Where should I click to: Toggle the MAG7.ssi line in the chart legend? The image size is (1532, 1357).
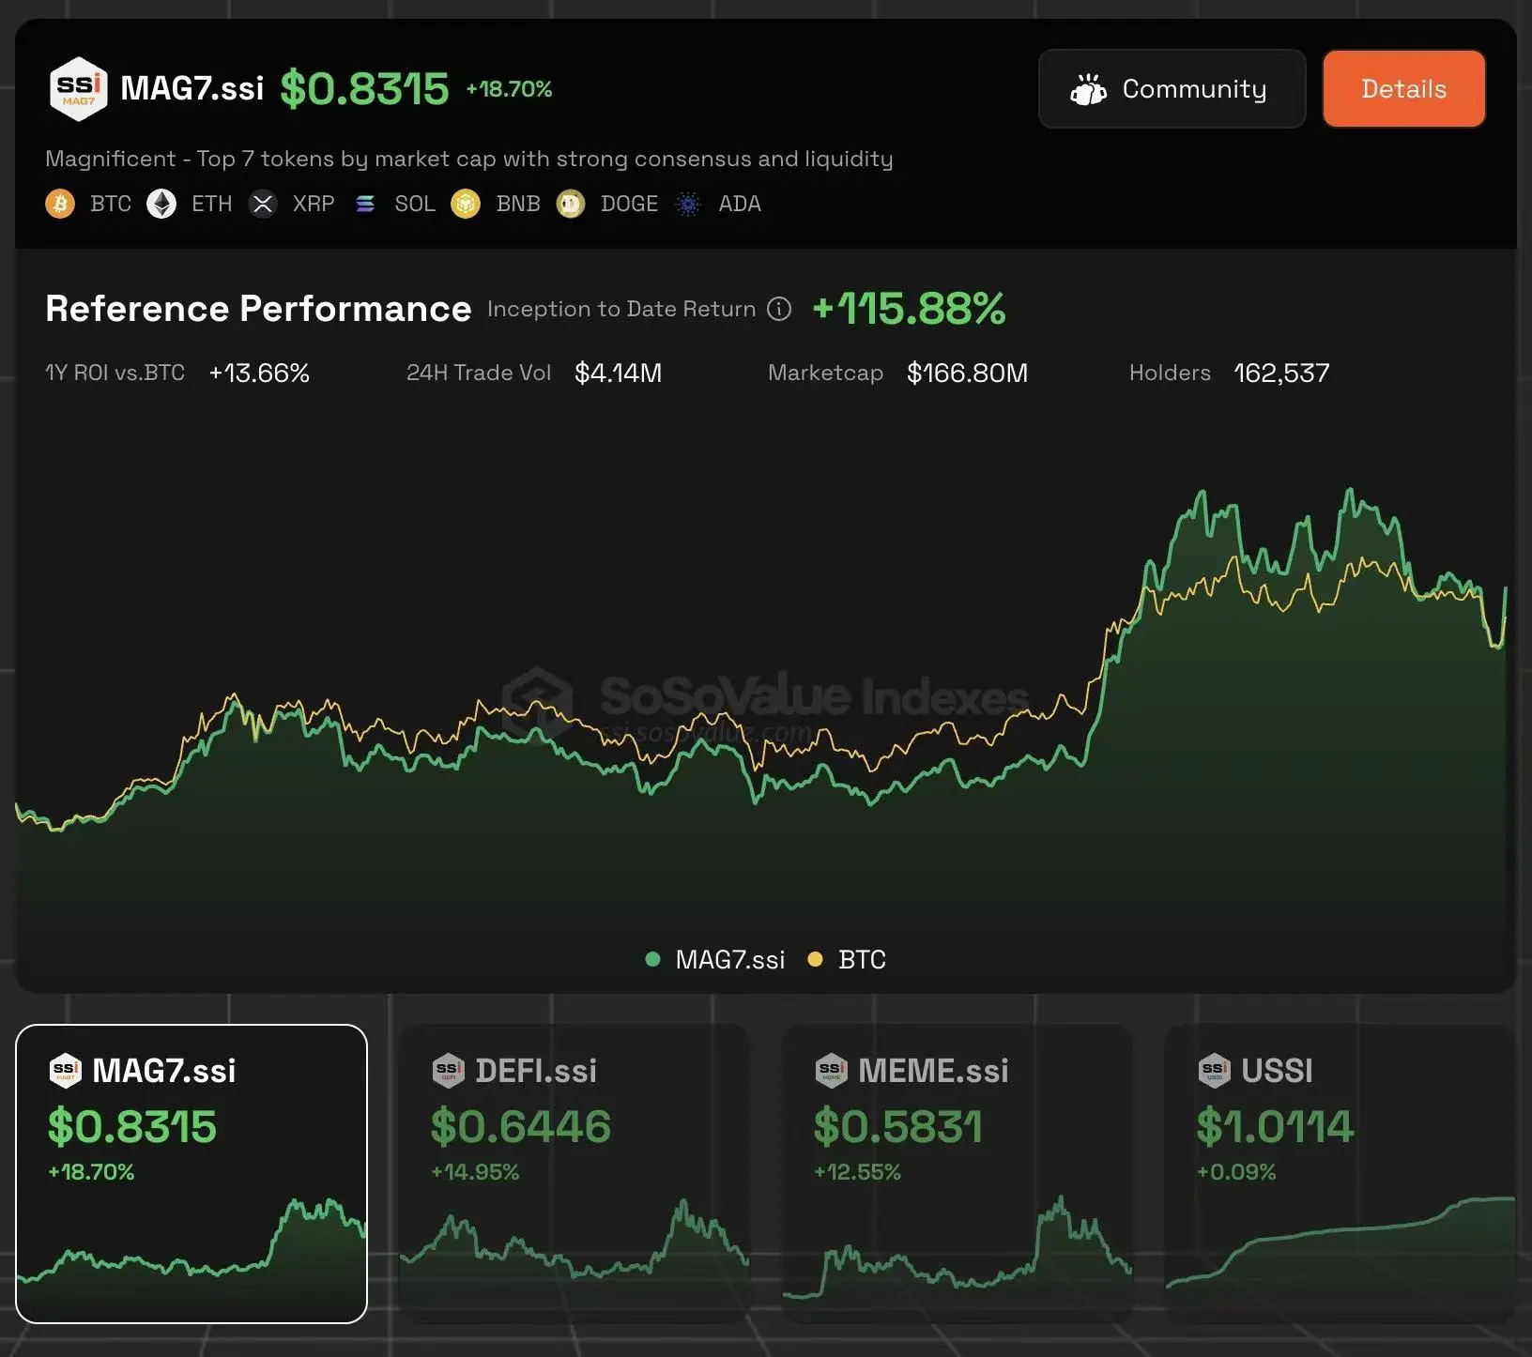(716, 959)
